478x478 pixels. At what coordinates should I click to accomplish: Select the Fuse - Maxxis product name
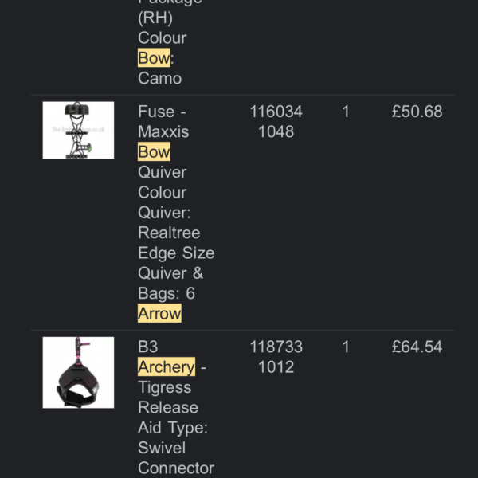(x=163, y=121)
